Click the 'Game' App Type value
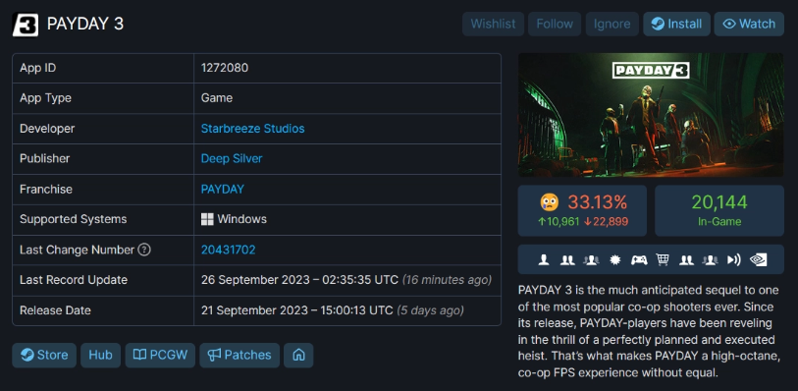The image size is (798, 391). point(217,98)
